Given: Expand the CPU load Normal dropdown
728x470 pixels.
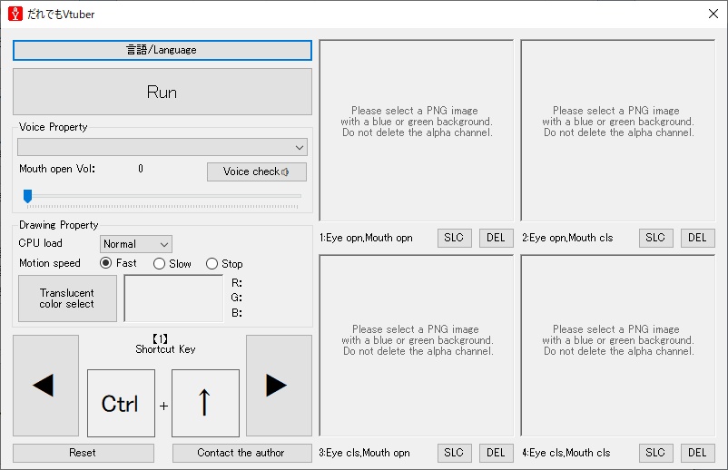Looking at the screenshot, I should pyautogui.click(x=136, y=244).
